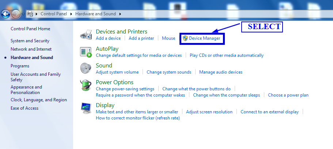
Task: Select Network and Internet in sidebar
Action: [31, 49]
